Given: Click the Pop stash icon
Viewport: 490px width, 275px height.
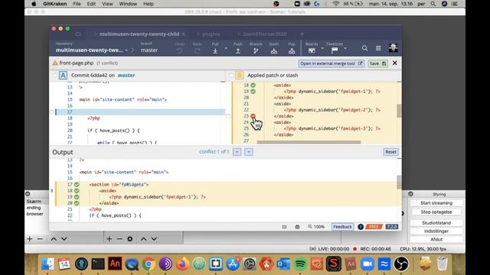Looking at the screenshot, I should [x=292, y=51].
